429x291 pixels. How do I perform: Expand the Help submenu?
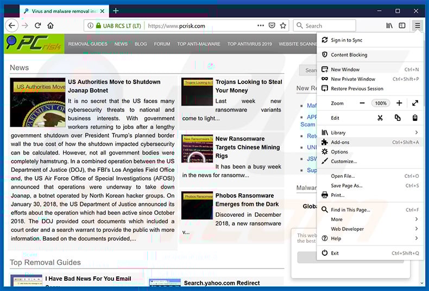[370, 238]
